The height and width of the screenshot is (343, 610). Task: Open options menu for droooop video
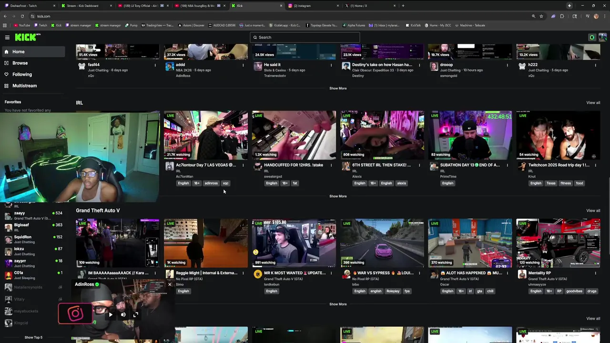pos(507,65)
